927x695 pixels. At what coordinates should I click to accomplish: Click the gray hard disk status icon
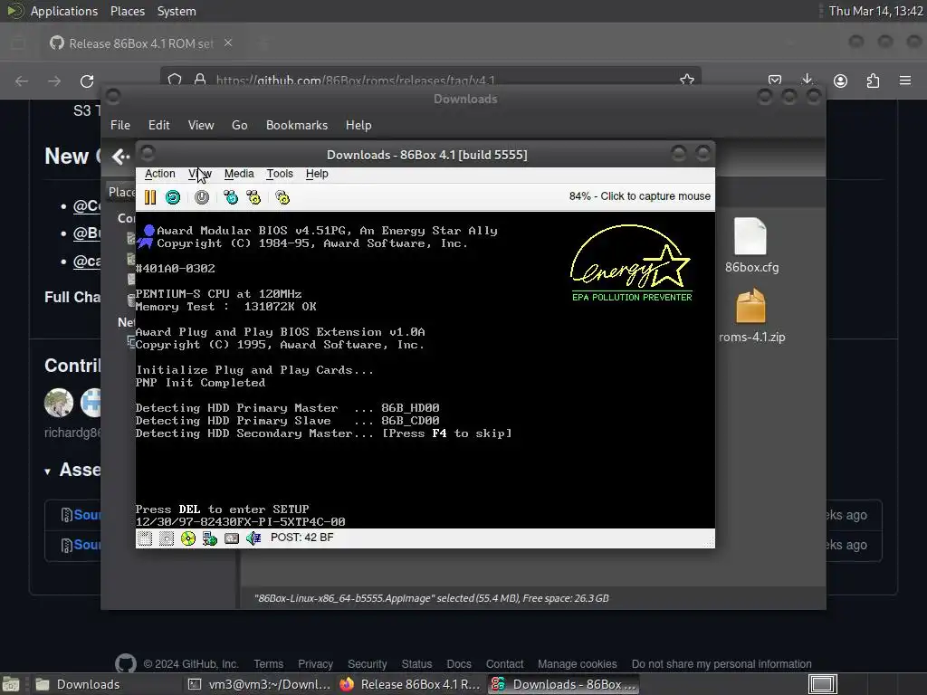pos(232,538)
